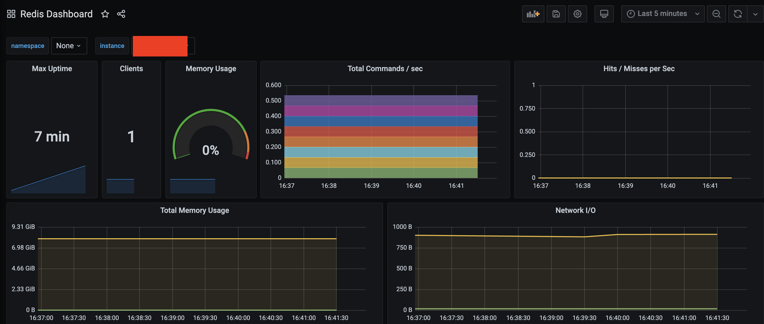
Task: Zoom out the time range
Action: 716,14
